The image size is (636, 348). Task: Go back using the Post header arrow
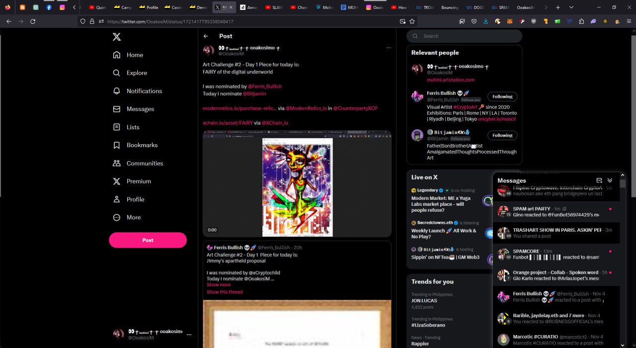[x=206, y=36]
